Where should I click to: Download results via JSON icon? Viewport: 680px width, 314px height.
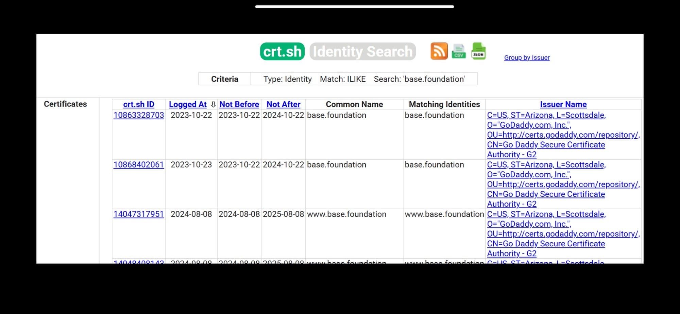pyautogui.click(x=478, y=51)
